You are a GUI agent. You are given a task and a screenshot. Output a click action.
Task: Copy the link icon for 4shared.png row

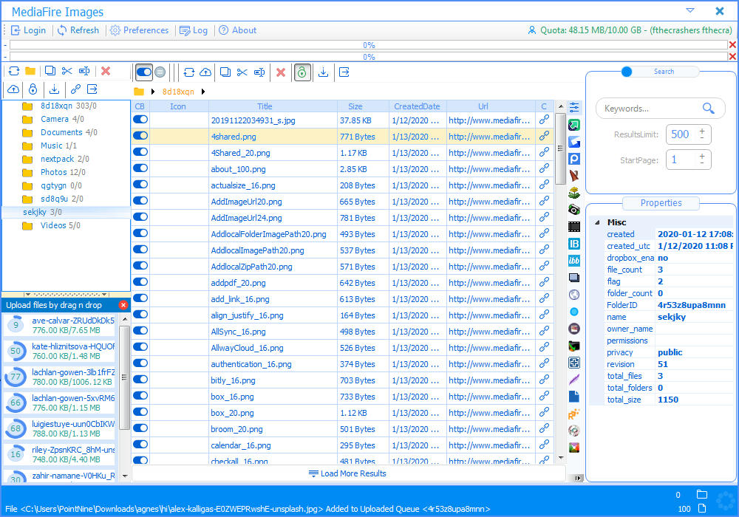point(544,136)
